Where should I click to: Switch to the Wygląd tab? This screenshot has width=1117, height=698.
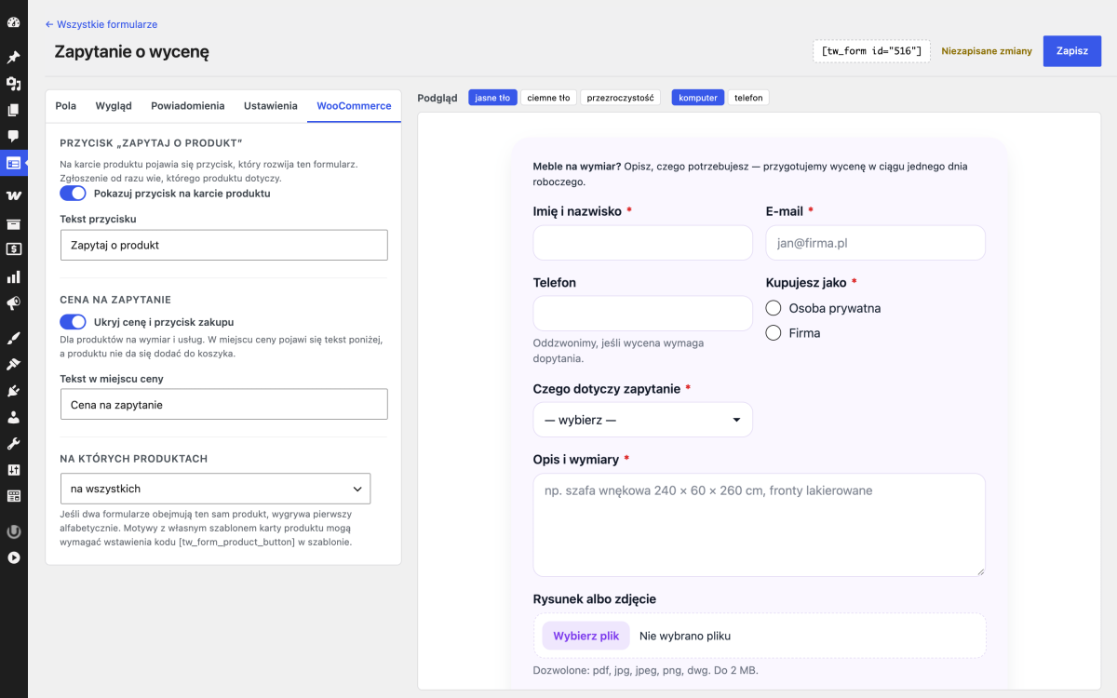click(114, 106)
